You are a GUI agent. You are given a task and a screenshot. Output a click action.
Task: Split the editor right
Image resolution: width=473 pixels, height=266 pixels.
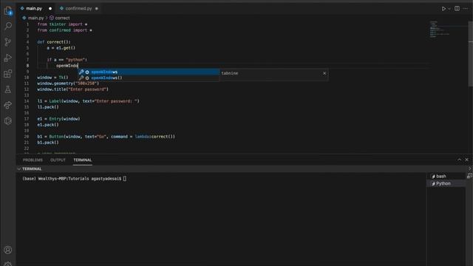457,8
